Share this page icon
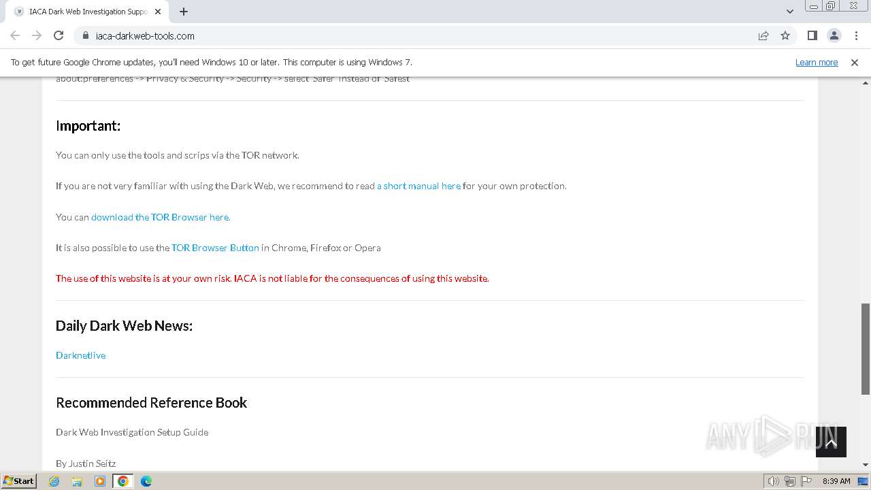The height and width of the screenshot is (490, 871). (763, 35)
